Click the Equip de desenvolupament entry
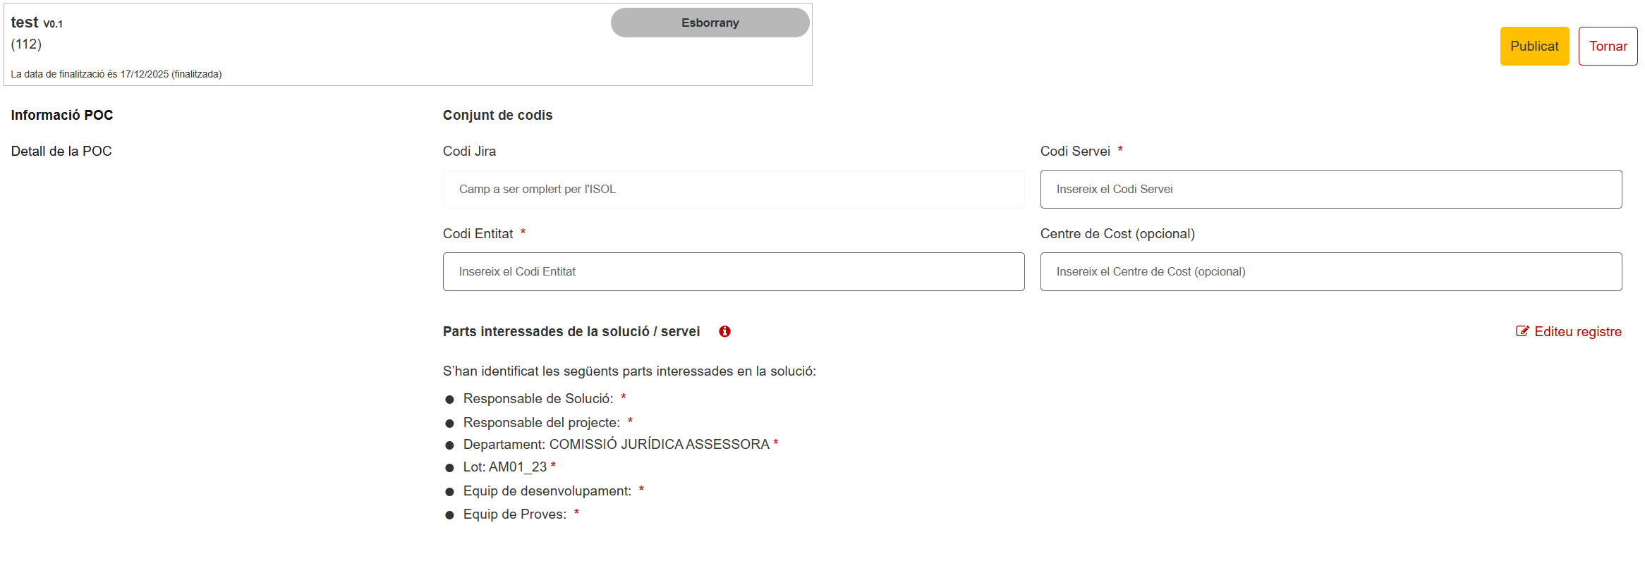The image size is (1645, 580). [x=547, y=491]
